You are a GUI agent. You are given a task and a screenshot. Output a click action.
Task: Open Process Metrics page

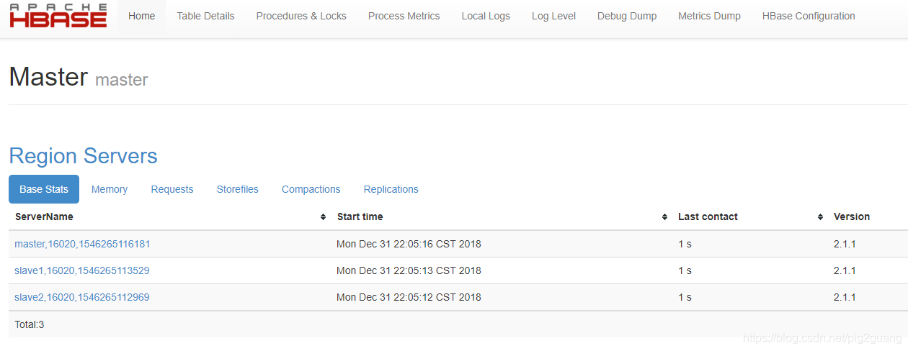[404, 16]
